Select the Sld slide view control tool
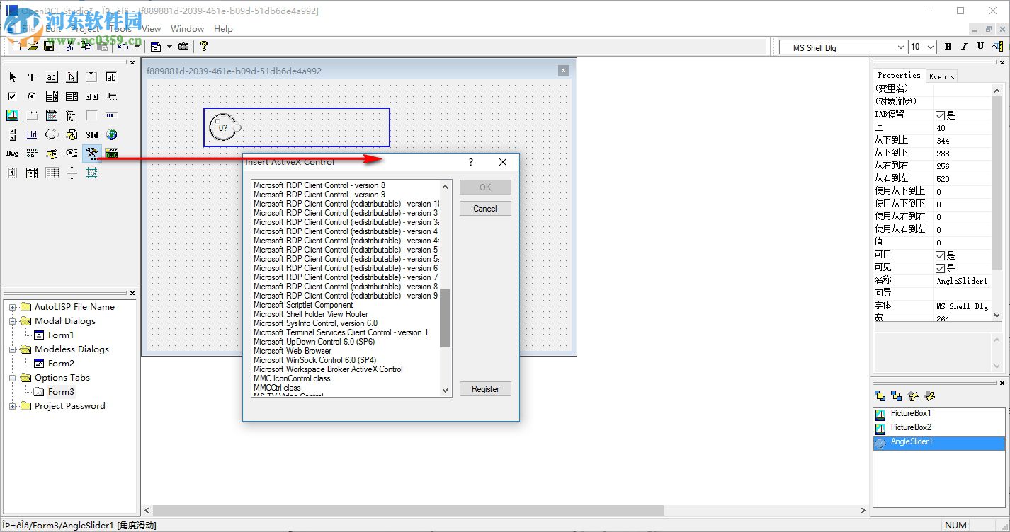 pos(91,134)
